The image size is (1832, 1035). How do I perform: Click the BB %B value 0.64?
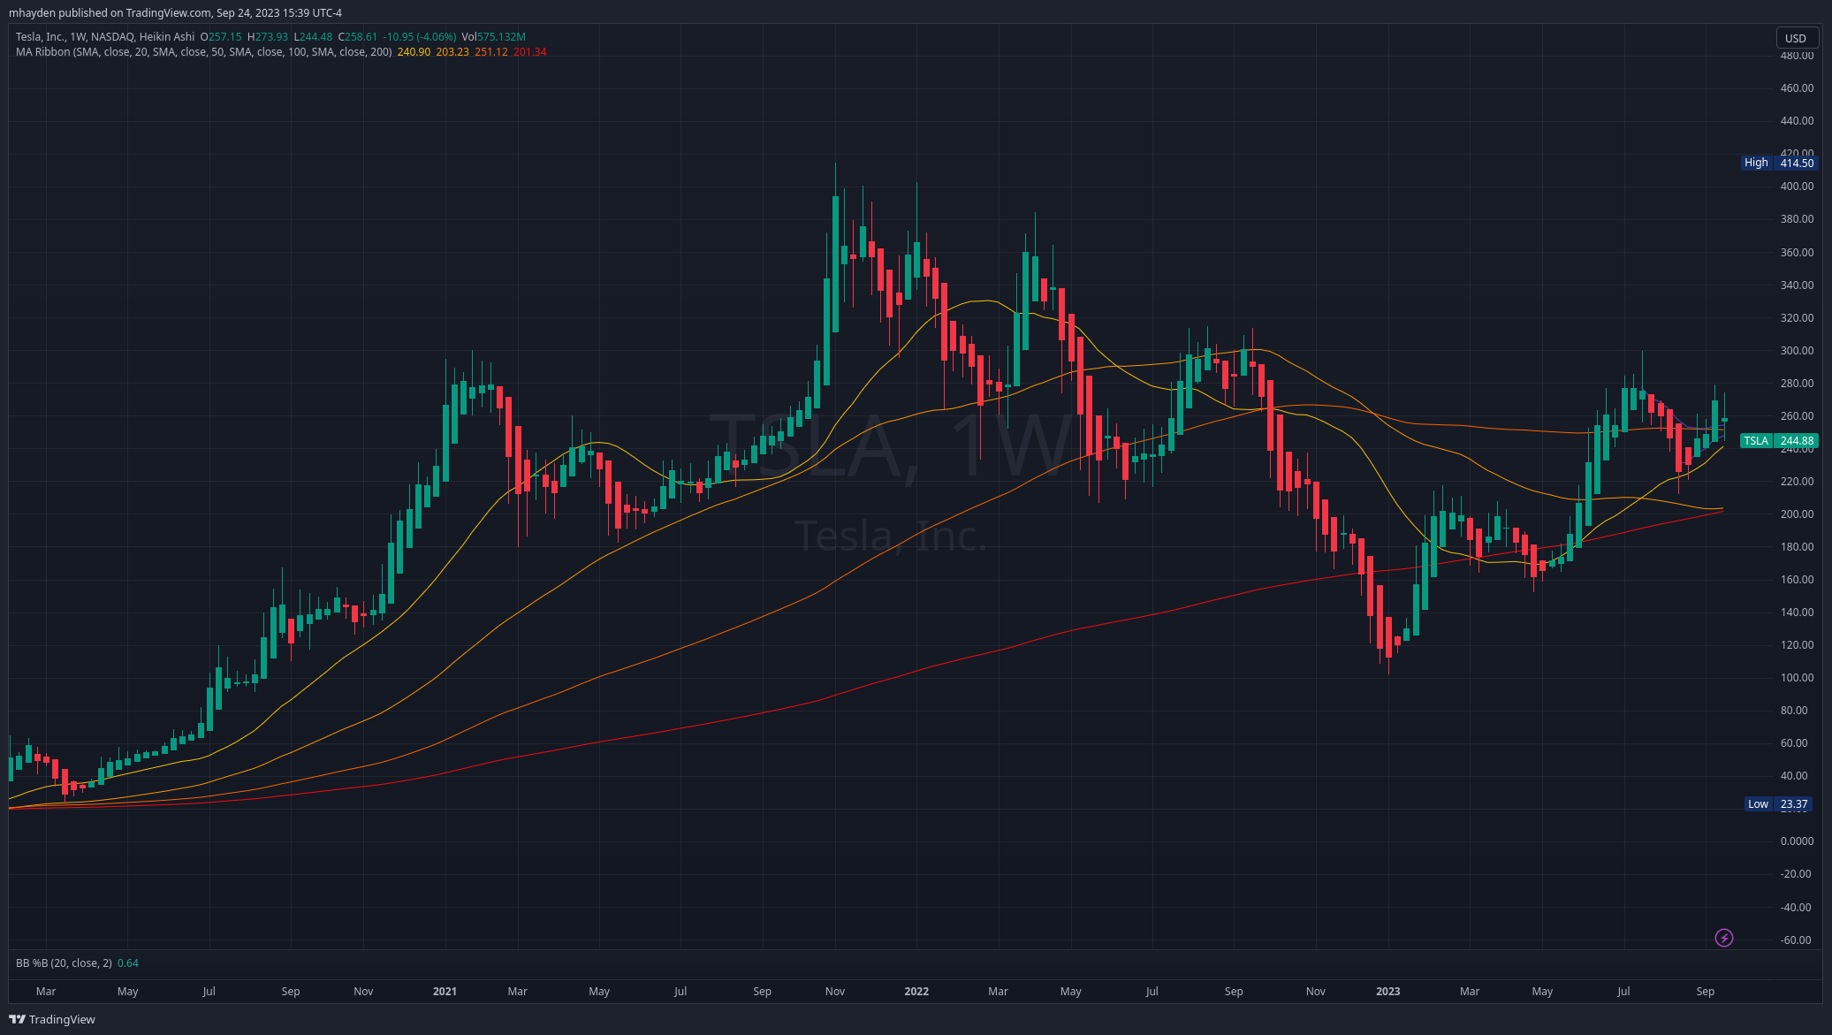click(x=128, y=963)
